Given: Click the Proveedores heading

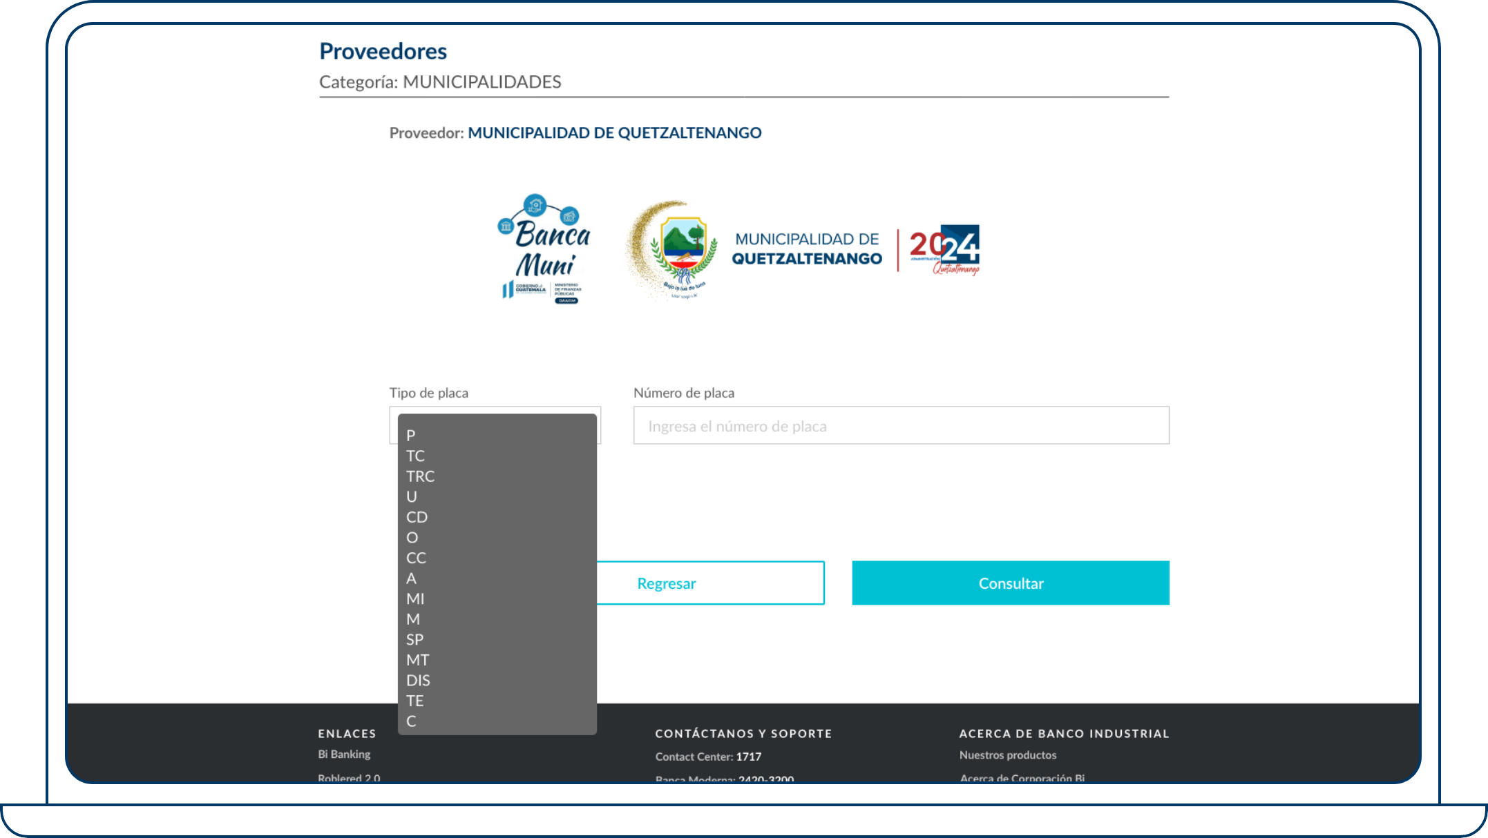Looking at the screenshot, I should click(x=383, y=51).
